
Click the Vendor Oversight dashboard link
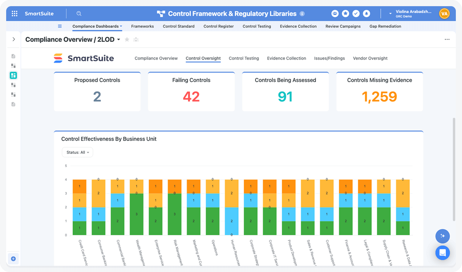coord(370,58)
